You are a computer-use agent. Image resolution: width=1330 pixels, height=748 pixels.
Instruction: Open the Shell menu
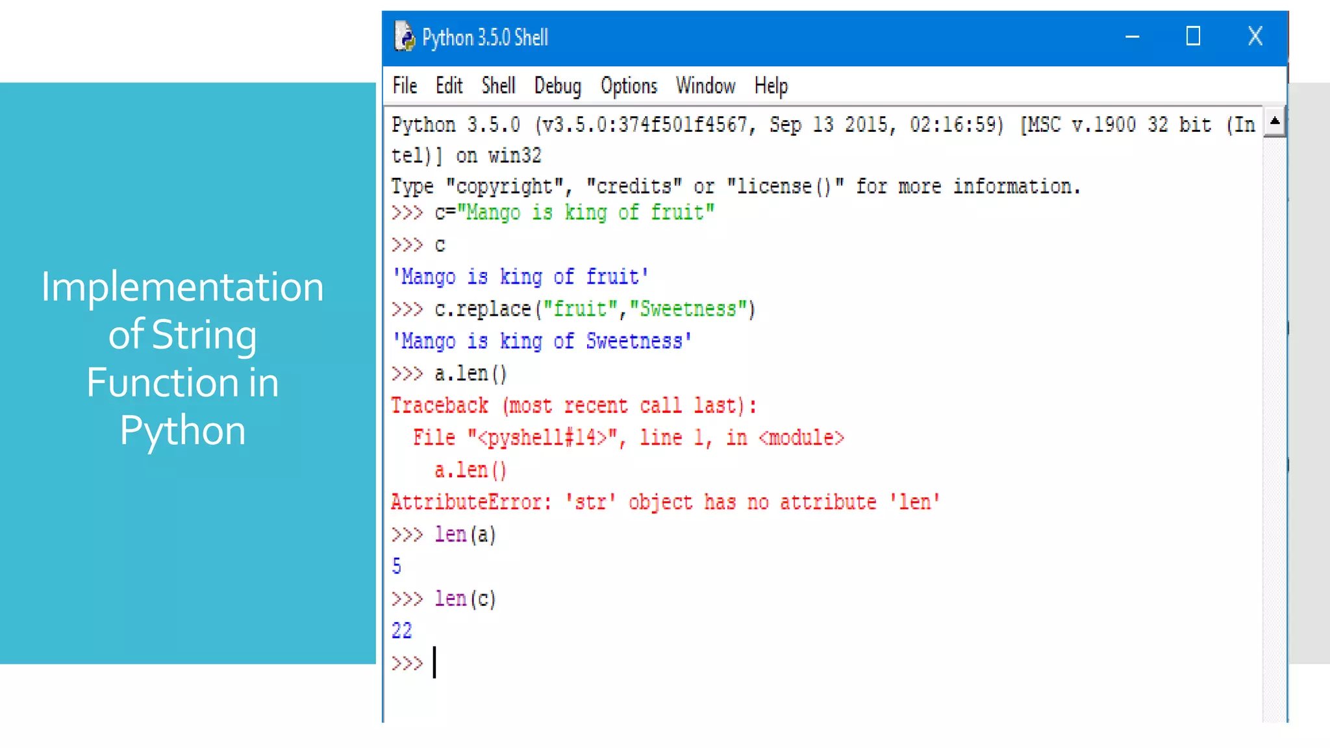(498, 86)
